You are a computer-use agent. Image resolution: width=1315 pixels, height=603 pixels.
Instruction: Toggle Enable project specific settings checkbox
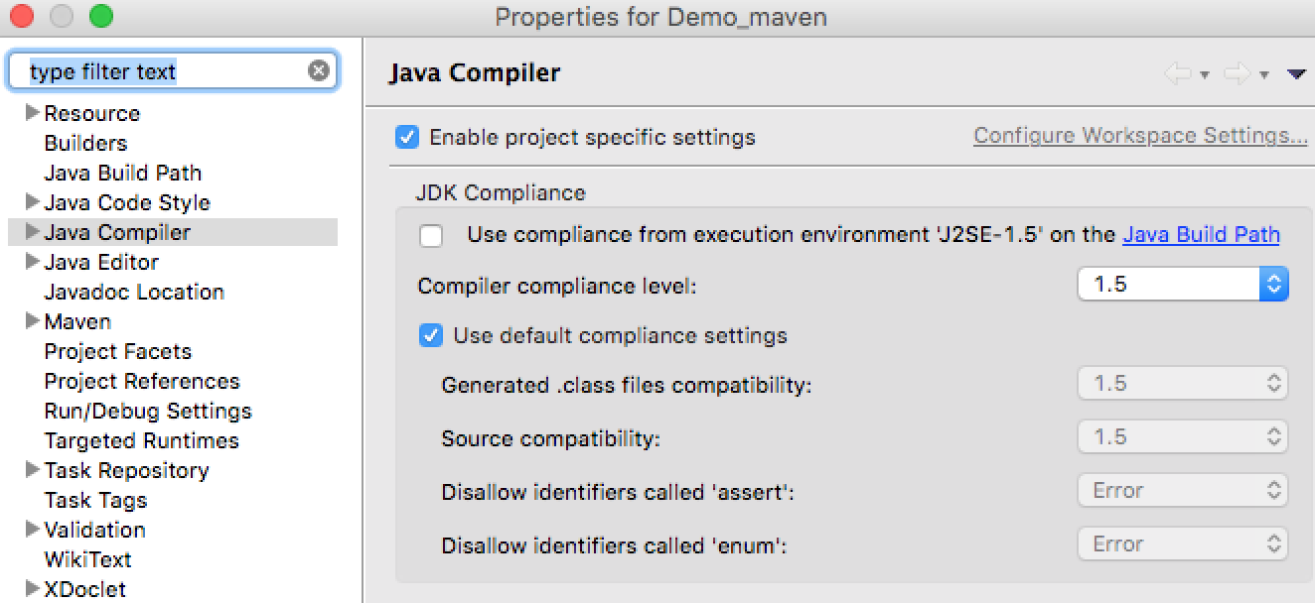[x=407, y=137]
